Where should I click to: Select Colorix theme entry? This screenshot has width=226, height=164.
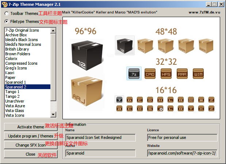[28, 59]
